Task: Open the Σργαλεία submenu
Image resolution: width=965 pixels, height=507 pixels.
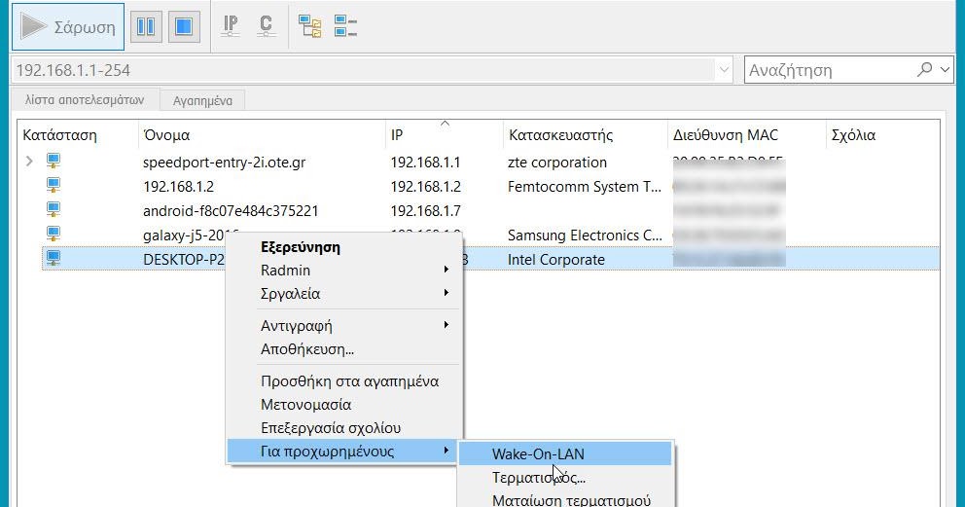Action: tap(344, 294)
